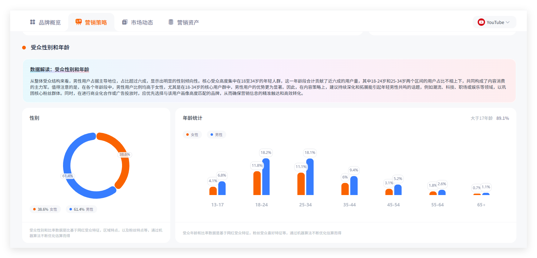Click the 13-17 male blue bar

pos(222,188)
